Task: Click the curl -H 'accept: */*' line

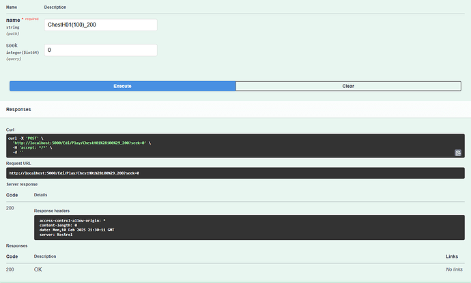Action: [x=32, y=148]
